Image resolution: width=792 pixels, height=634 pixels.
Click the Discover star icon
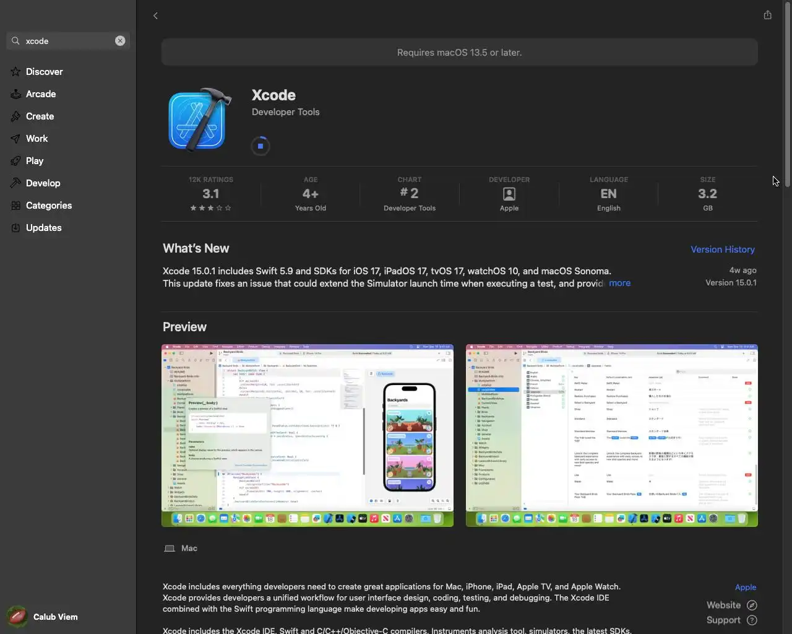pos(15,72)
